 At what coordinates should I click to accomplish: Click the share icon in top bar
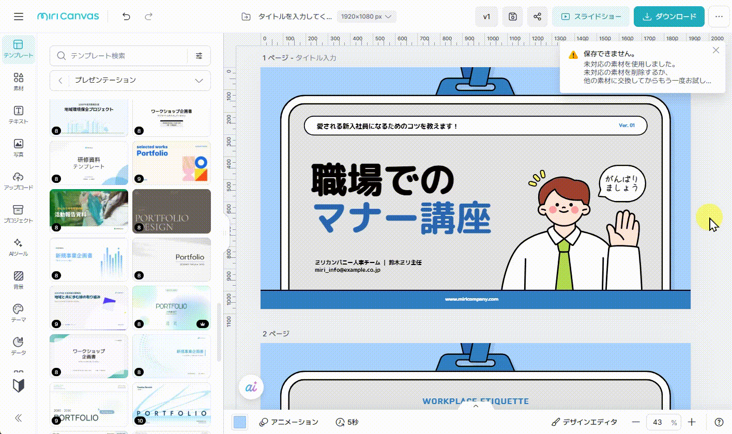[x=537, y=17]
